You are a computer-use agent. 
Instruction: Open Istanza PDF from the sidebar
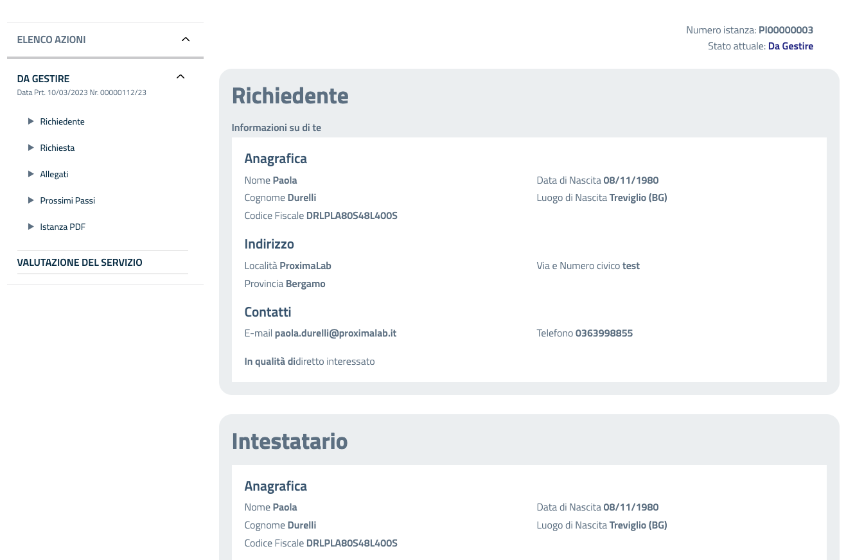tap(62, 227)
